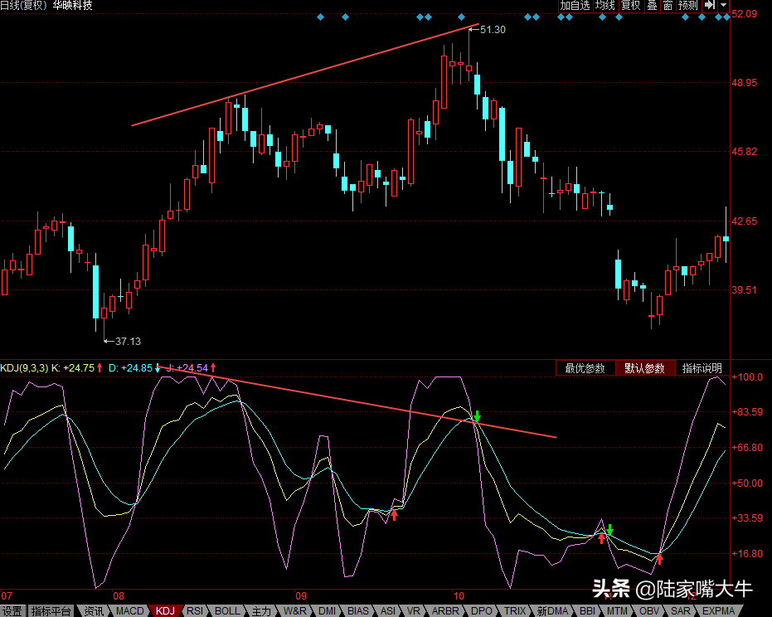772x617 pixels.
Task: Click the 预测 forecast button
Action: (687, 6)
